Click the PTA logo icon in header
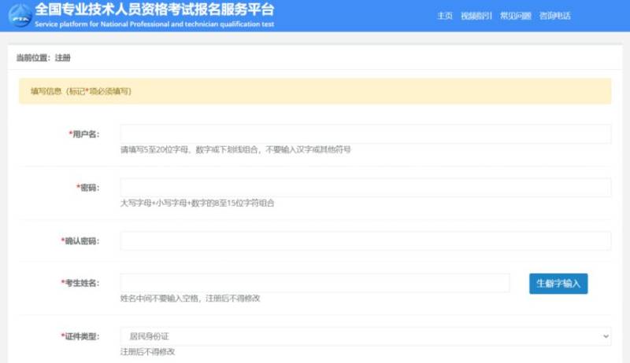This screenshot has height=363, width=630. [18, 15]
